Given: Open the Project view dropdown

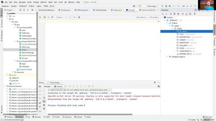Looking at the screenshot, I should 10,10.
